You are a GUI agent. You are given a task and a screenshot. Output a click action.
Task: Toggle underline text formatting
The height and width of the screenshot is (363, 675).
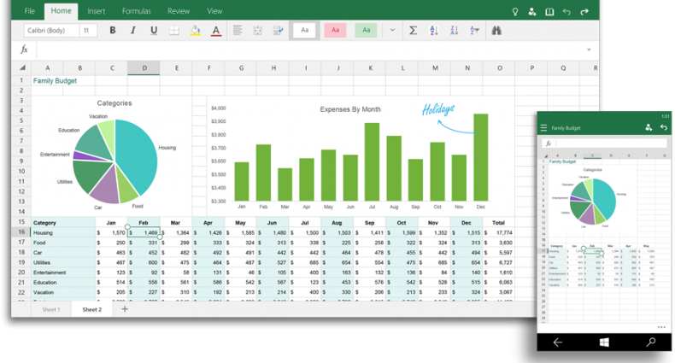tap(154, 31)
